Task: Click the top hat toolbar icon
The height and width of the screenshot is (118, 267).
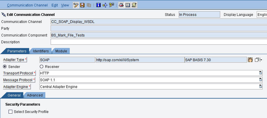Action: (121, 5)
